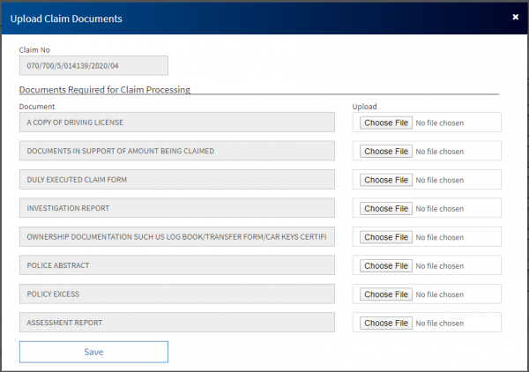Choose file for A Copy of Driving License

tap(385, 123)
